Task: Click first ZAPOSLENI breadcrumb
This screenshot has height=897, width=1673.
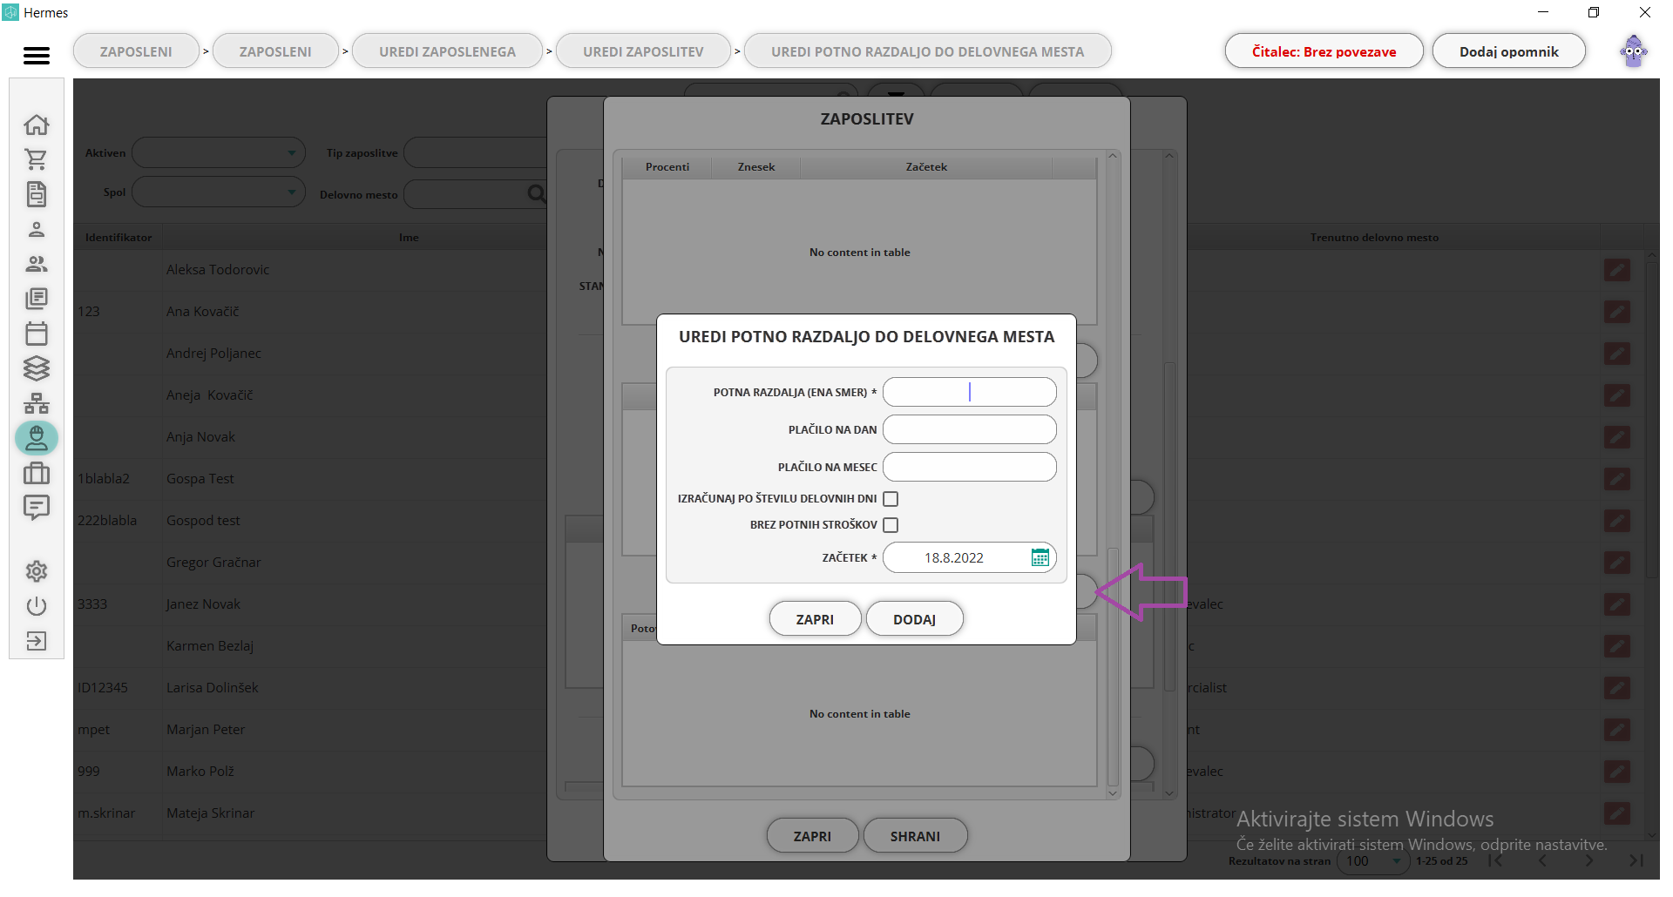Action: [136, 51]
